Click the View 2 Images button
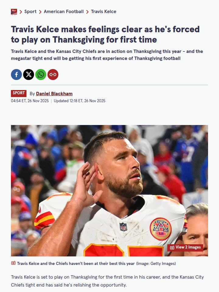Viewport: 219px width, 292px height. [186, 247]
